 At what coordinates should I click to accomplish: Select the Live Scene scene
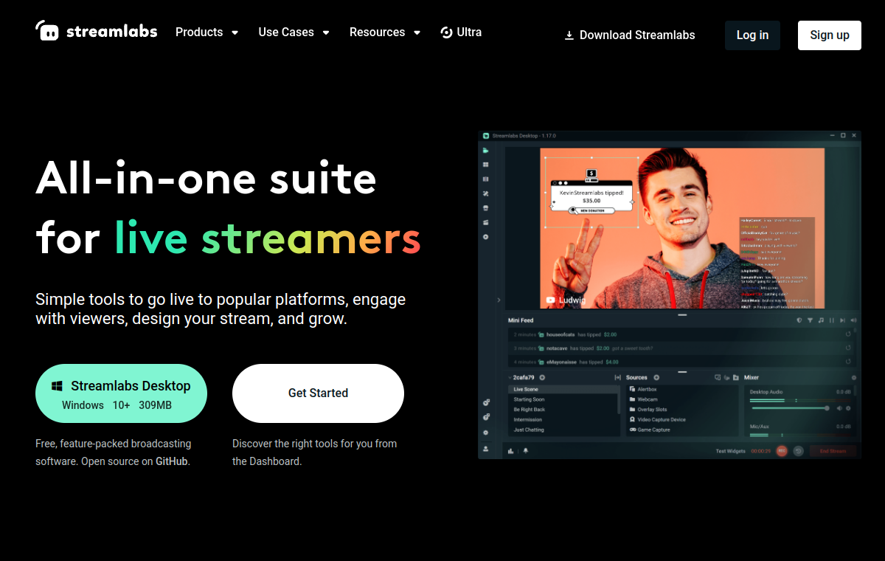[x=563, y=389]
